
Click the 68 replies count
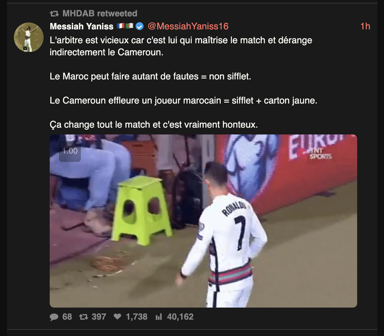[67, 317]
